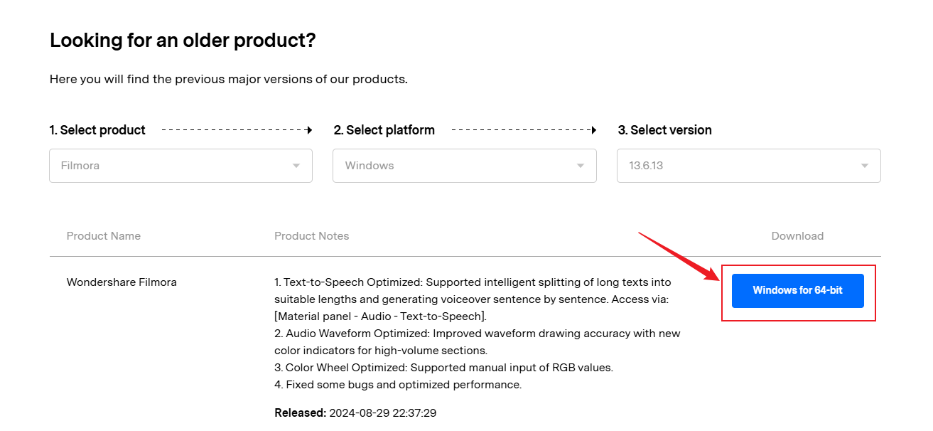Viewport: 933px width, 431px height.
Task: Click the "2. Select platform" step label
Action: click(384, 130)
